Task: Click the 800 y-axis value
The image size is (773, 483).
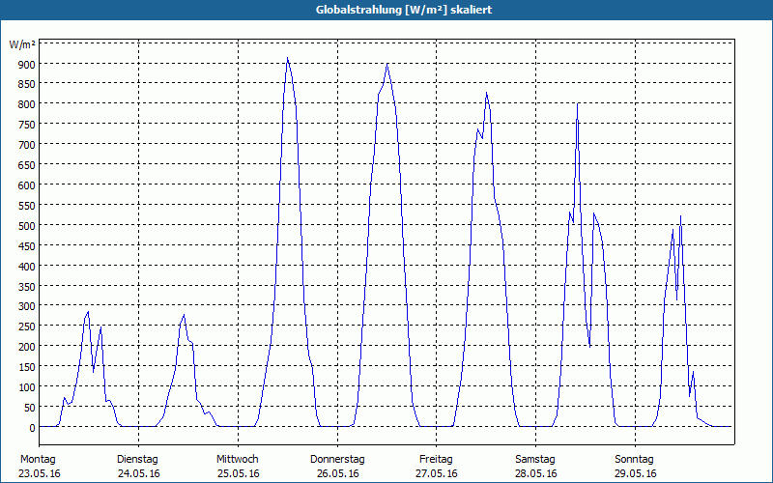Action: pos(27,104)
